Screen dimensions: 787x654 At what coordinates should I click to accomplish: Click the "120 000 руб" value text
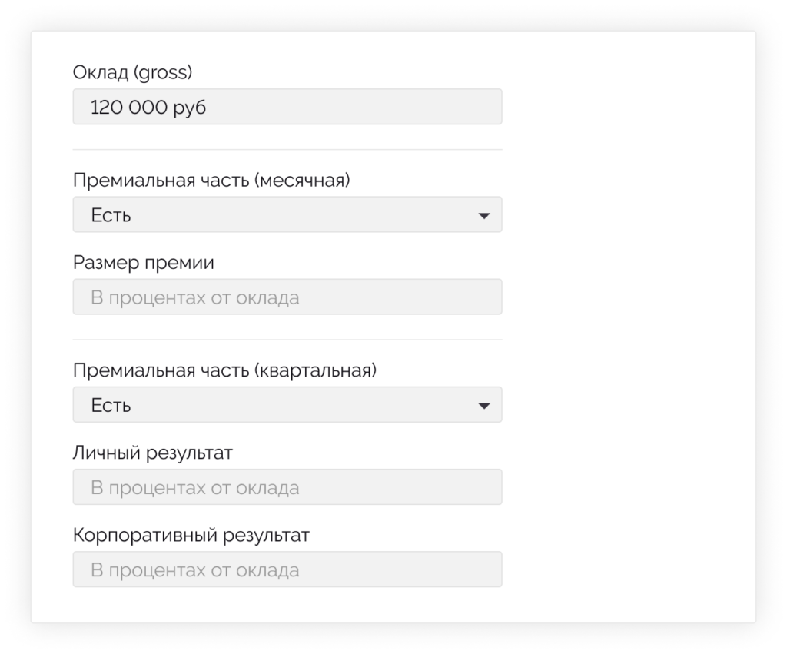click(x=148, y=108)
